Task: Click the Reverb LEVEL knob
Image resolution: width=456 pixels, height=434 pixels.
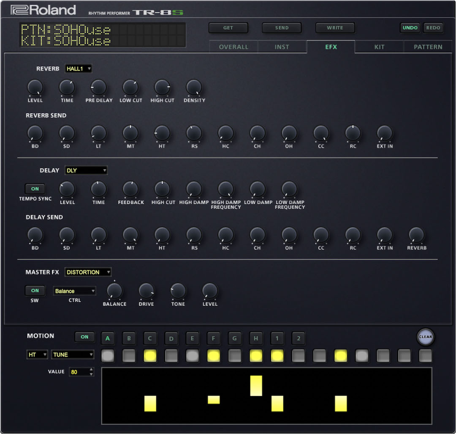Action: [35, 88]
